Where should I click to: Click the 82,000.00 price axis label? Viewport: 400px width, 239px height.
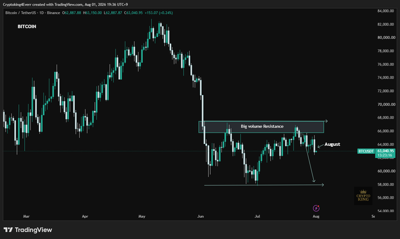(x=385, y=24)
